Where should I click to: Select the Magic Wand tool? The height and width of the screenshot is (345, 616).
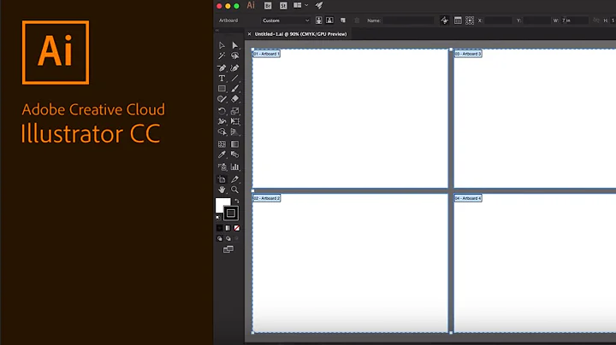tap(222, 56)
